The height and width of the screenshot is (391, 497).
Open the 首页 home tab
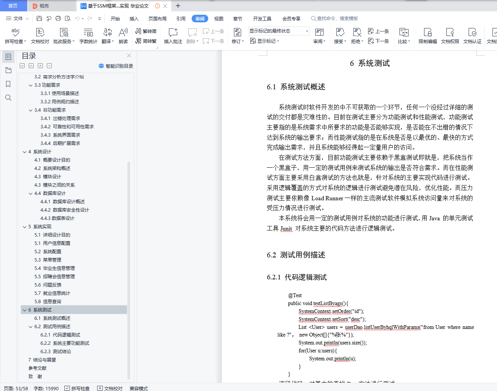click(13, 6)
